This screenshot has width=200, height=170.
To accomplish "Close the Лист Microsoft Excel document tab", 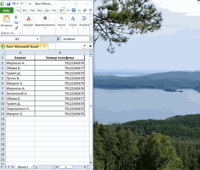I will pos(44,46).
